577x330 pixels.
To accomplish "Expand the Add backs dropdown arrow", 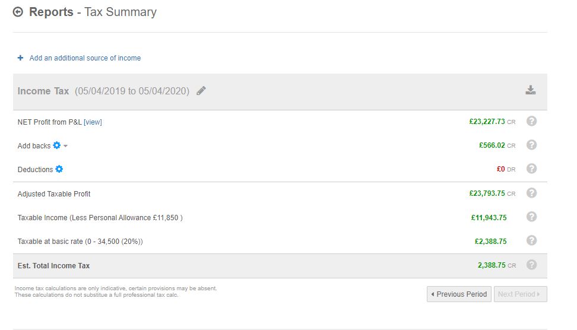I will pos(66,146).
